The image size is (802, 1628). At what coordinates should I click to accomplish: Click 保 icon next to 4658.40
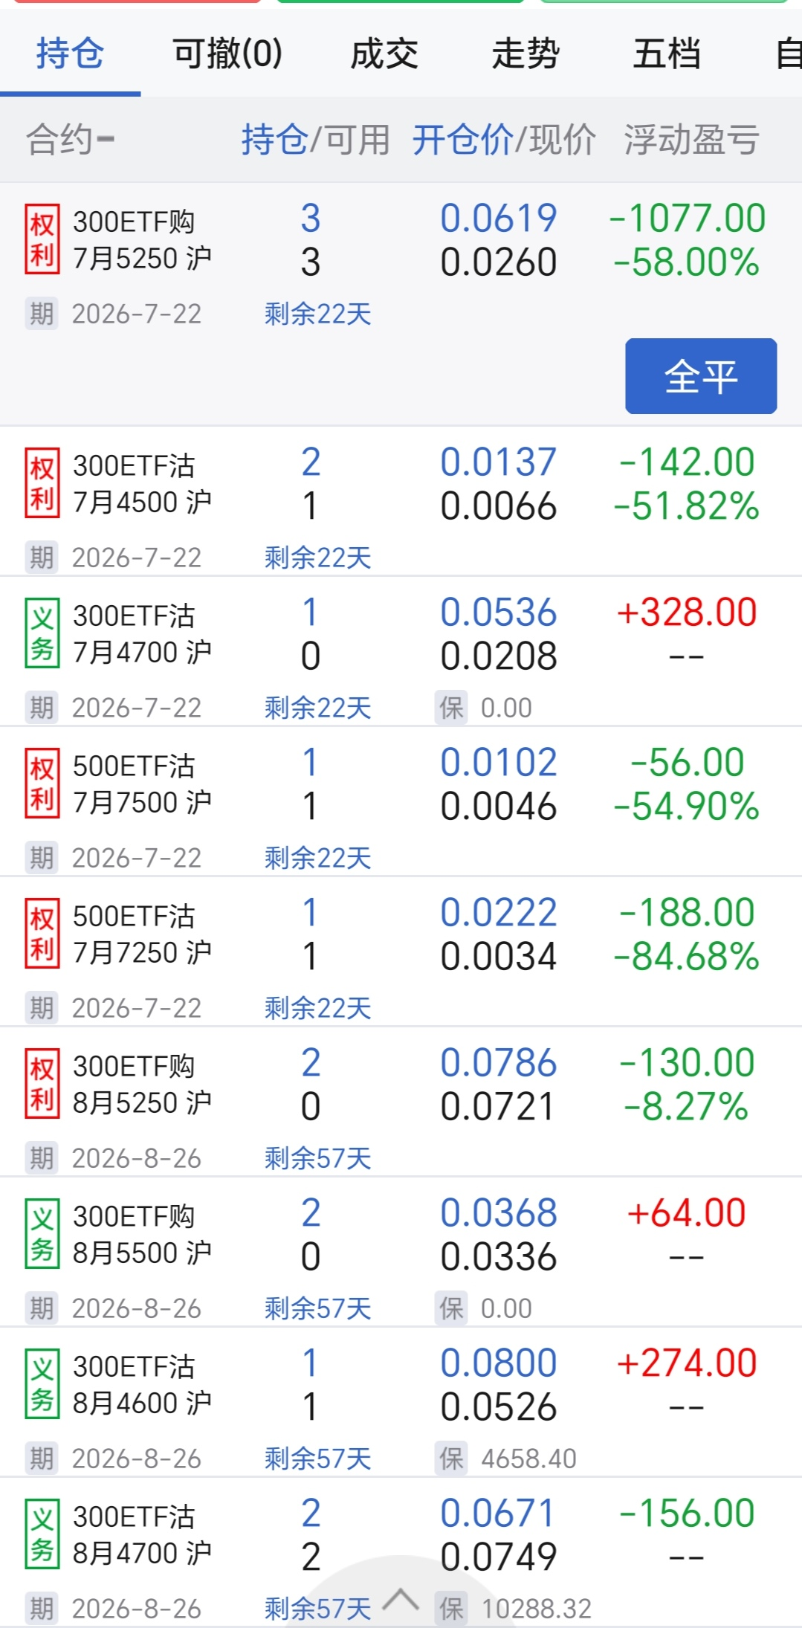451,1459
